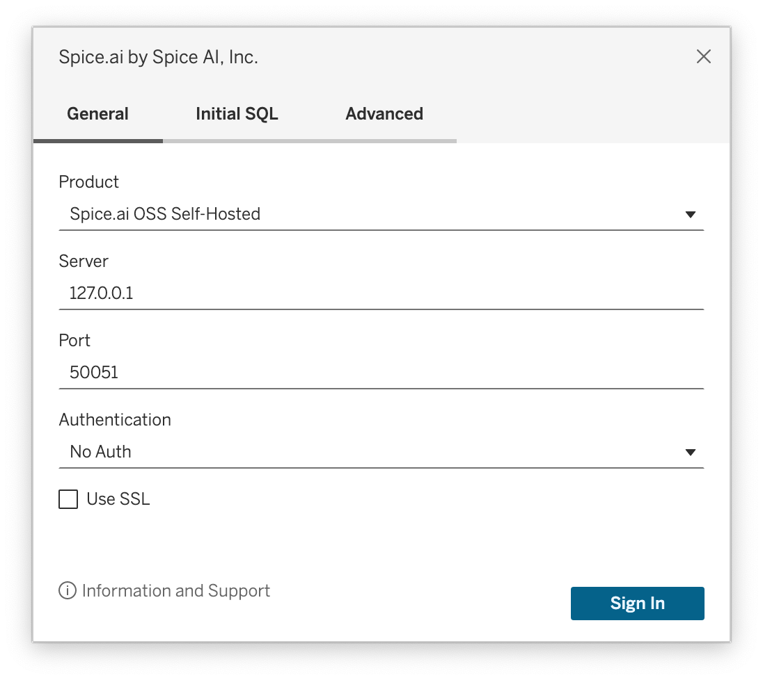Open the Advanced tab
763x680 pixels.
pos(384,113)
